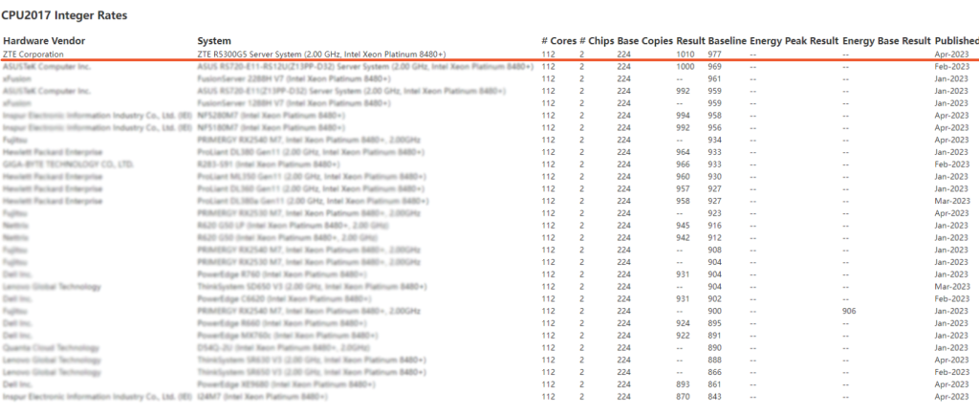Click the baseline value 843
This screenshot has height=415, width=979.
(x=715, y=397)
